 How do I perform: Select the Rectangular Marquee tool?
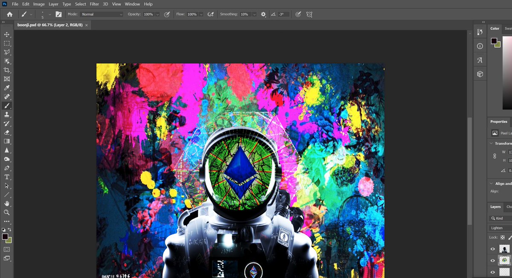7,43
